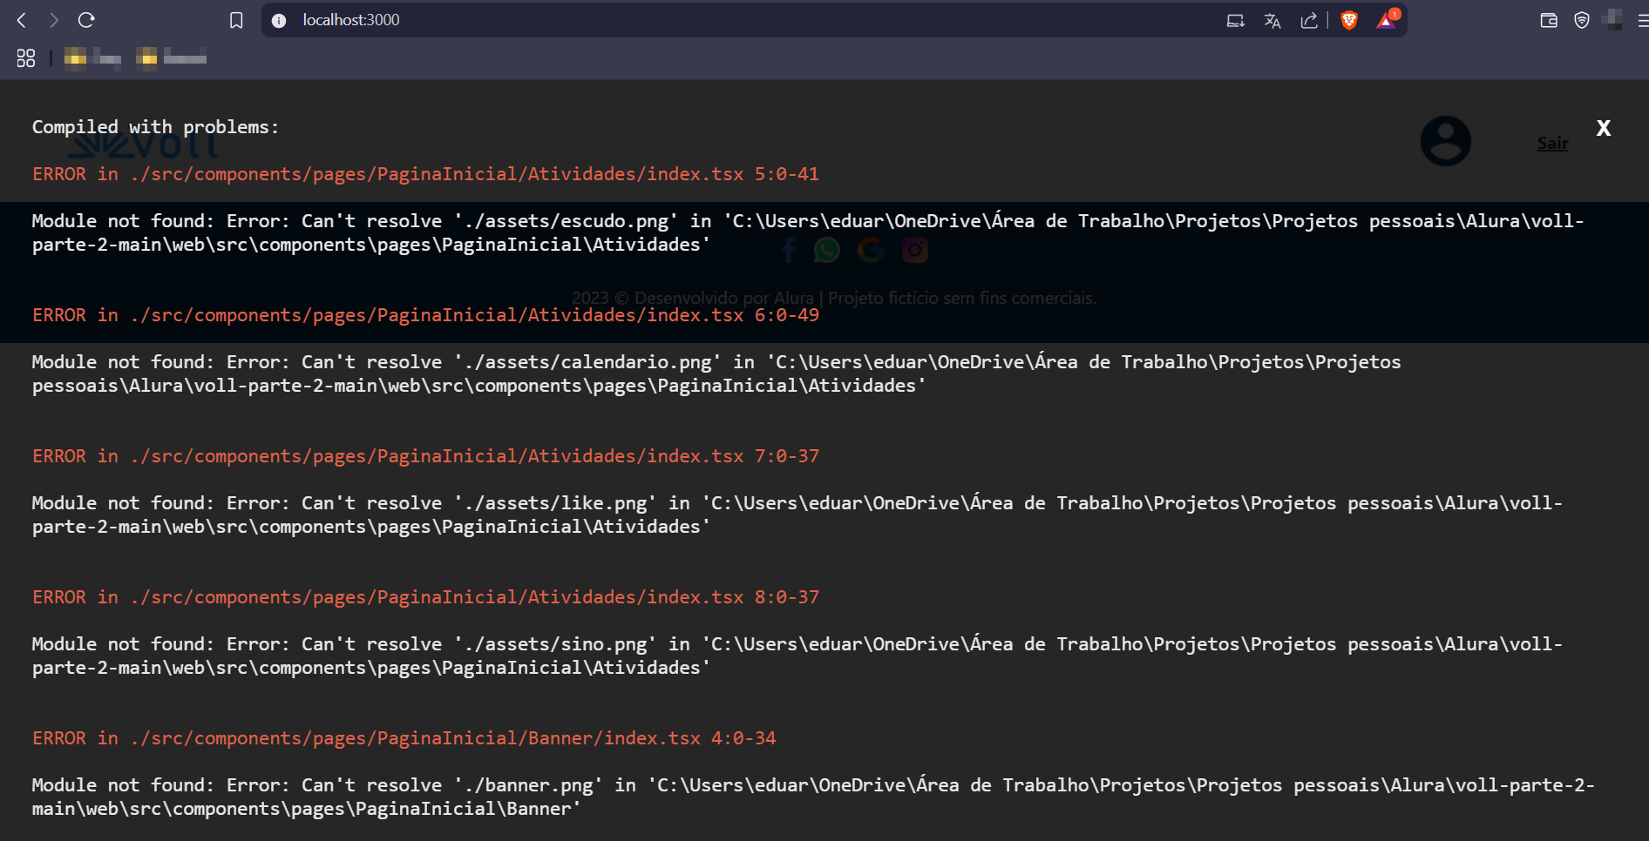Click the Google icon behind overlay

coord(871,251)
